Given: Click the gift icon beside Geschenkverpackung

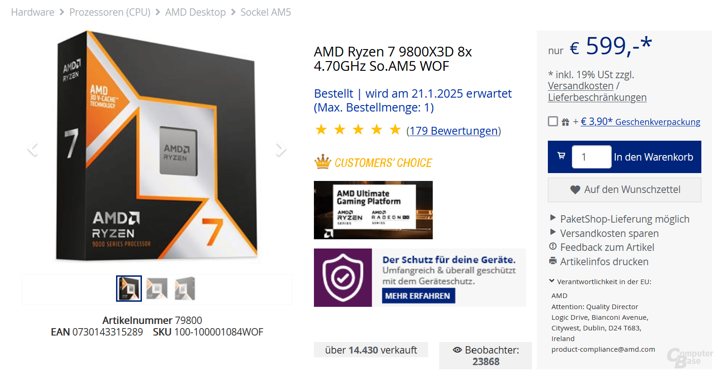Looking at the screenshot, I should pyautogui.click(x=565, y=122).
